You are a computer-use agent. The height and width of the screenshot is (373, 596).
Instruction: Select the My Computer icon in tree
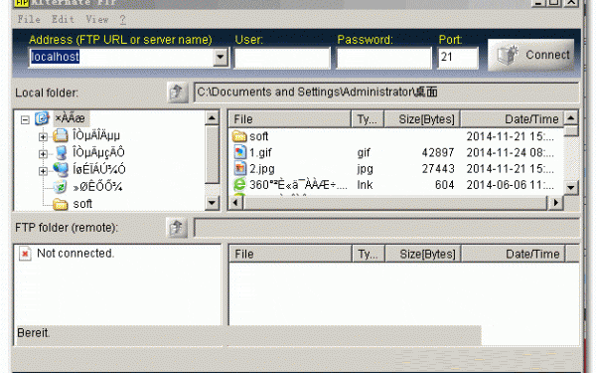pos(61,152)
